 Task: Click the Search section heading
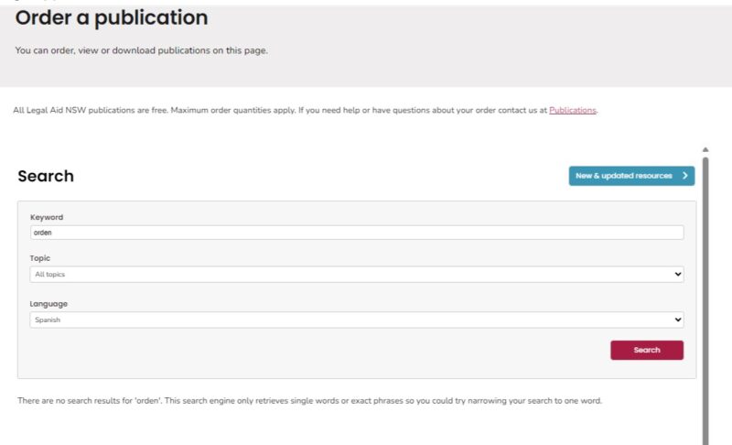pyautogui.click(x=46, y=177)
